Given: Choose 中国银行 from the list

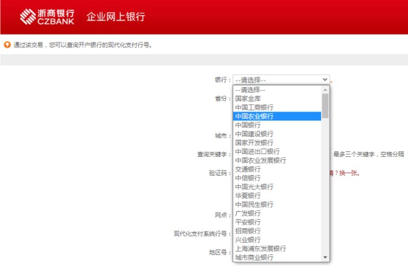Looking at the screenshot, I should point(277,125).
